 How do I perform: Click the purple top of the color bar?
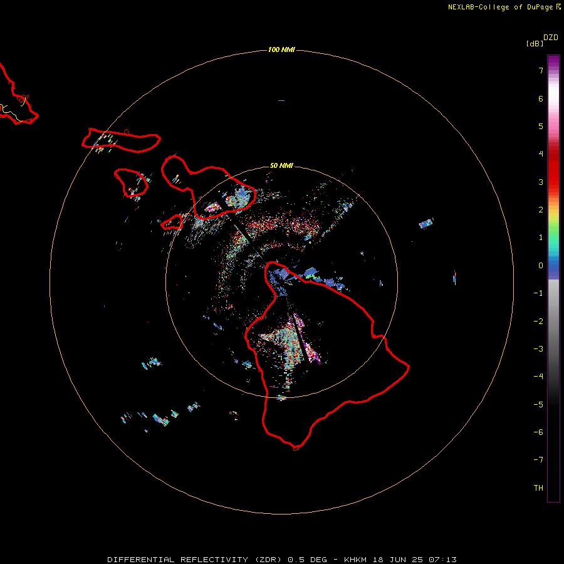coord(553,62)
